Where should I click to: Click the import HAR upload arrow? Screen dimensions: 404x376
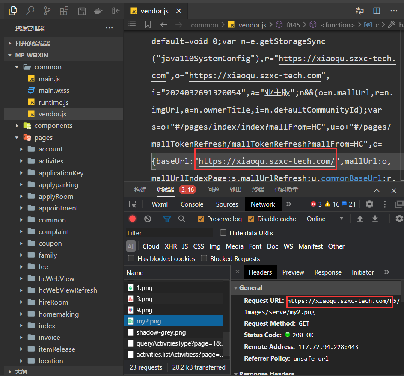pyautogui.click(x=360, y=219)
